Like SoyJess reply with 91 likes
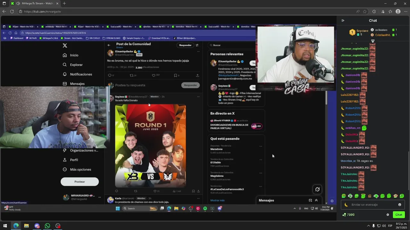Screen dimensions: 410x230 pos(155,191)
